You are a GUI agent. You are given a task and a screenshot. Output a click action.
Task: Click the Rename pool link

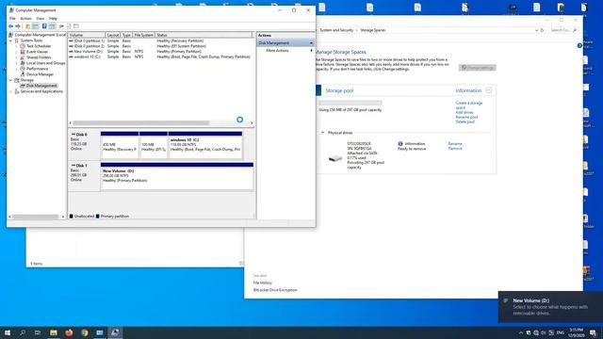(x=466, y=117)
